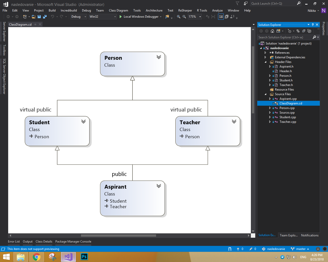The image size is (328, 262).
Task: Click the Find in Files toolbar icon
Action: tap(167, 17)
